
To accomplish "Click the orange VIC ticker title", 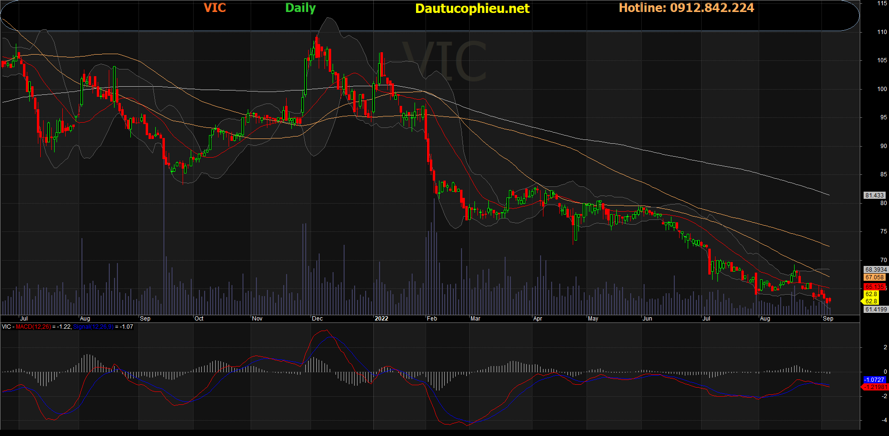I will pos(214,8).
